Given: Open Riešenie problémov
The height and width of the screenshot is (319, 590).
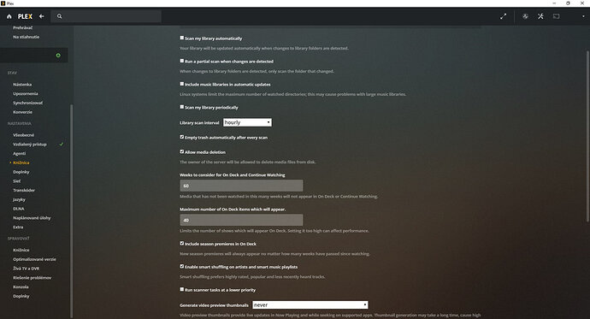Looking at the screenshot, I should pos(32,278).
